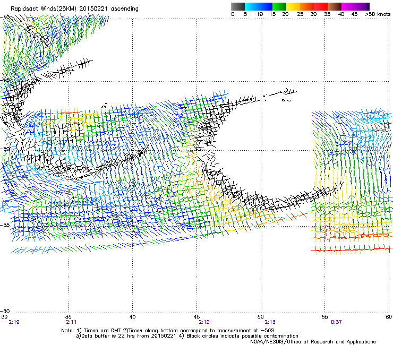The width and height of the screenshot is (393, 345).
Task: Click the longitude axis label '40' below the map
Action: click(x=133, y=317)
